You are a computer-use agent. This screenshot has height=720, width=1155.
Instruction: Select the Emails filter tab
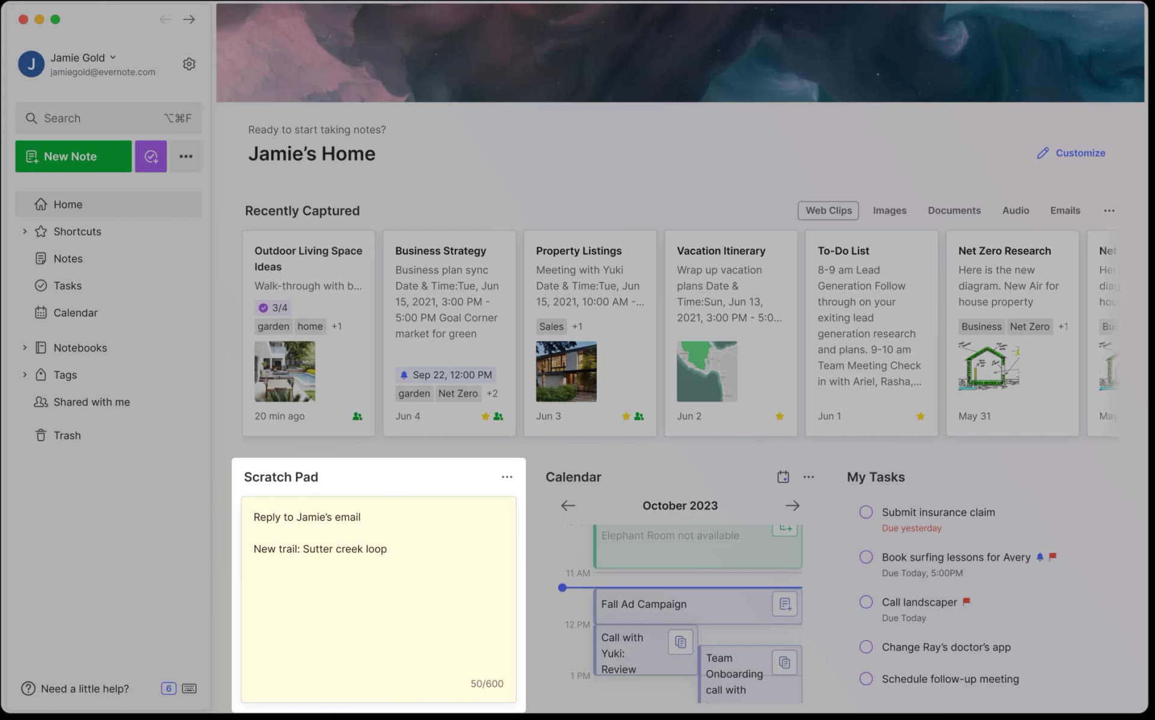[1065, 210]
